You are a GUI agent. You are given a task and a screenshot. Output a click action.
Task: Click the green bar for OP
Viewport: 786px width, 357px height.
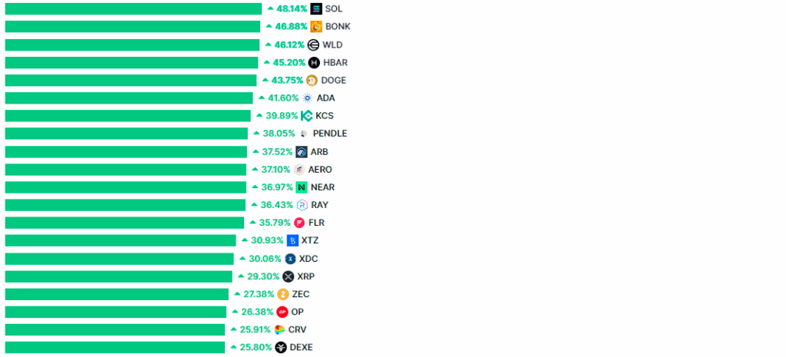click(115, 312)
